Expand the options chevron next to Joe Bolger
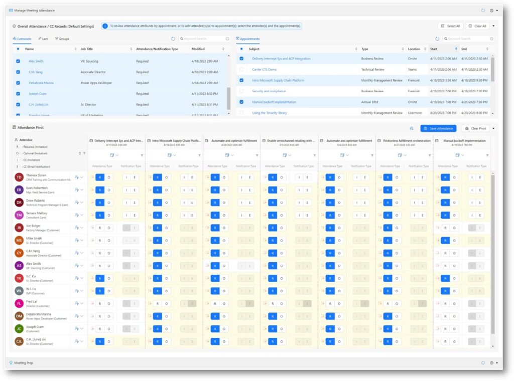The width and height of the screenshot is (514, 381). click(81, 228)
